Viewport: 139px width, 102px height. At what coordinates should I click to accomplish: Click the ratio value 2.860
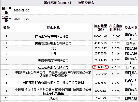[x=116, y=48]
